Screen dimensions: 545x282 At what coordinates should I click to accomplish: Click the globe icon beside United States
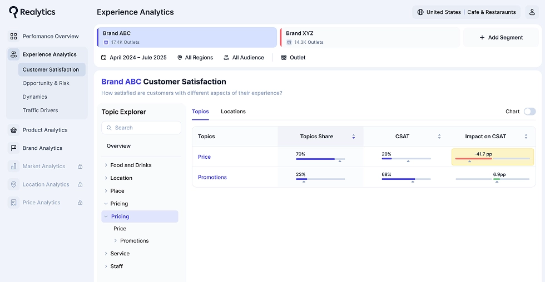420,12
